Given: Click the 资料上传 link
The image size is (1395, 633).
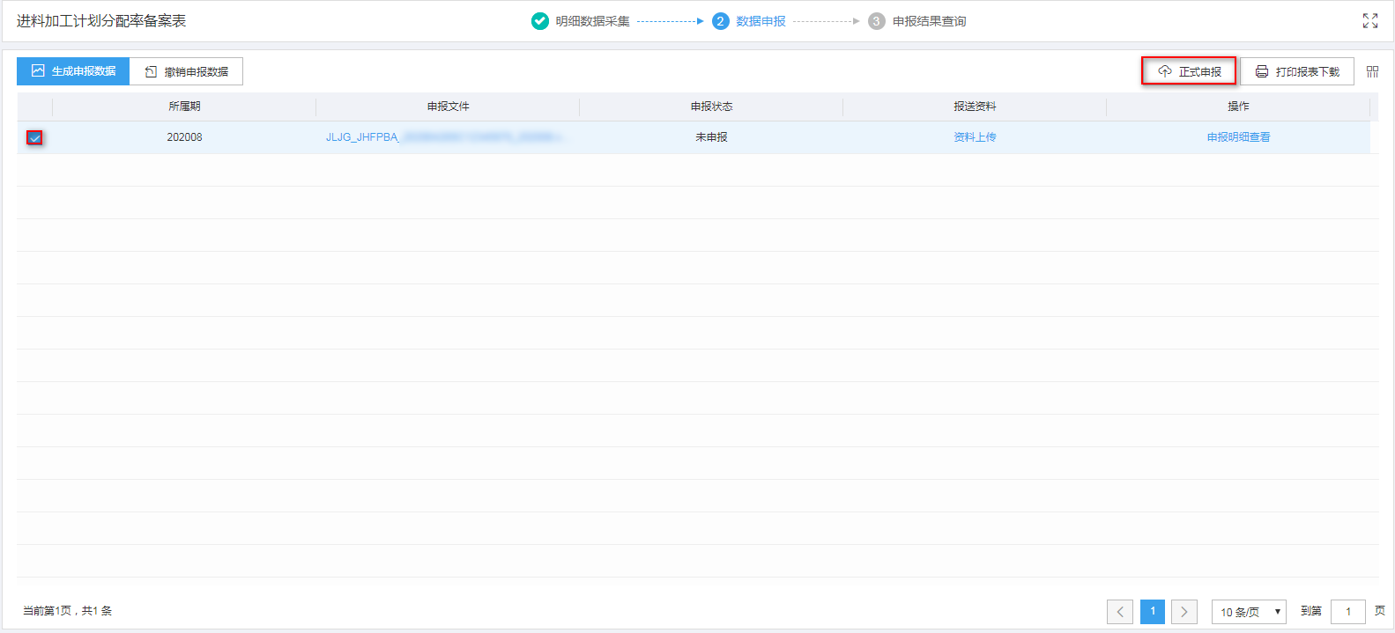Looking at the screenshot, I should pyautogui.click(x=975, y=137).
